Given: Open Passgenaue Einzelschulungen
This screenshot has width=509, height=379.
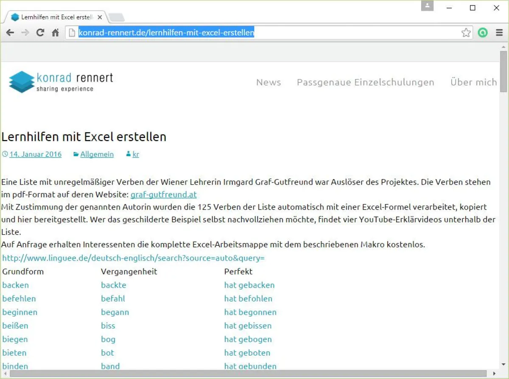Looking at the screenshot, I should pyautogui.click(x=366, y=82).
